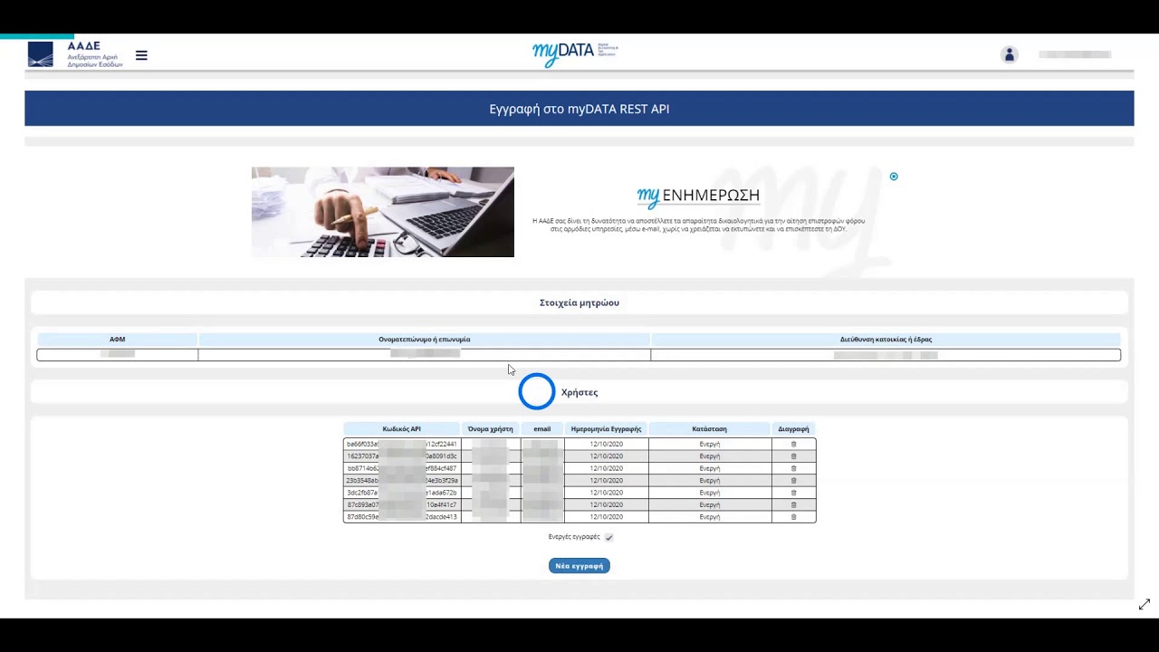Delete the API key starting with 23b3548a

[793, 481]
